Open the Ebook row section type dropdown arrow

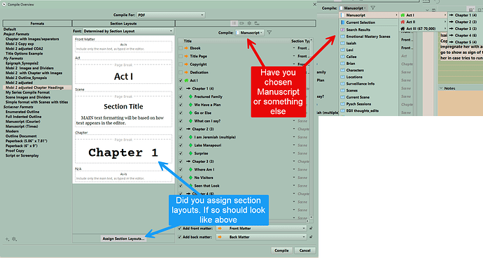(x=294, y=48)
